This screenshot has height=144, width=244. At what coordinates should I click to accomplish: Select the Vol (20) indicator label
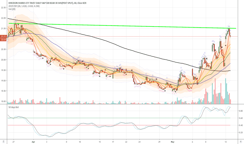pos(12,9)
